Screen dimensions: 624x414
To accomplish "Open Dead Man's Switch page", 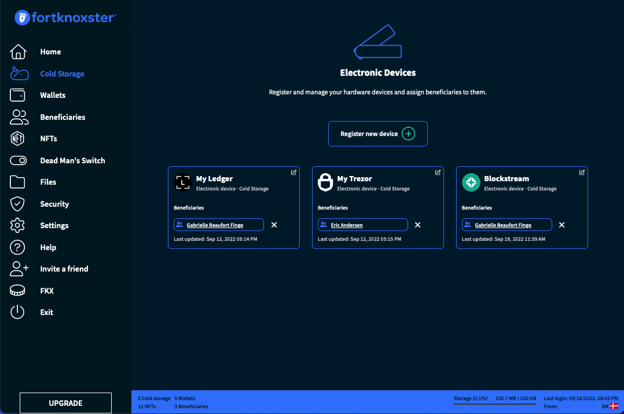I will pyautogui.click(x=73, y=160).
